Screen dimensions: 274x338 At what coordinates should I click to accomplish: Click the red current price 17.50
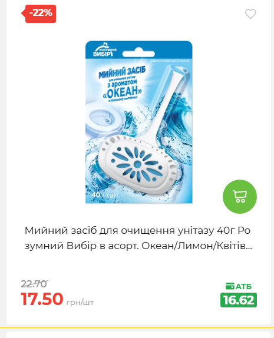[x=42, y=299]
